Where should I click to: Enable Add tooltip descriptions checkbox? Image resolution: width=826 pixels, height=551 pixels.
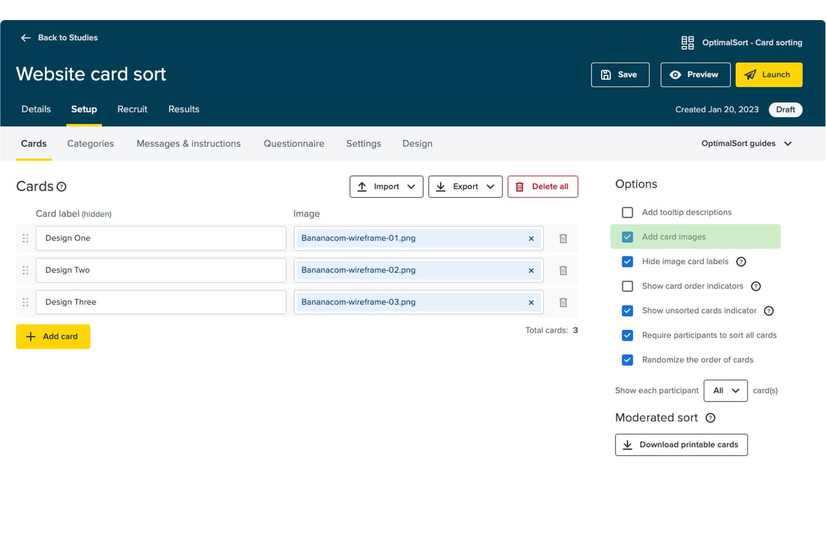pyautogui.click(x=627, y=213)
